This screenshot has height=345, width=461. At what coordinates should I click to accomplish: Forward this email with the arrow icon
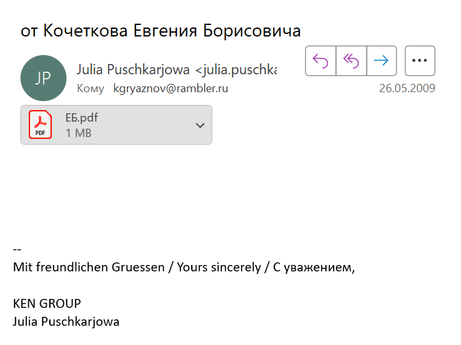tap(382, 61)
